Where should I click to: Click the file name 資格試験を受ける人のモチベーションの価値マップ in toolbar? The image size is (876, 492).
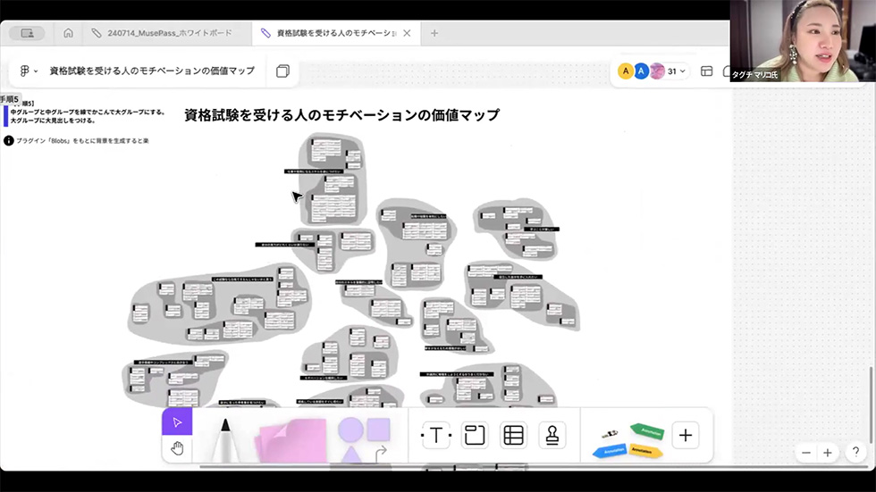point(152,71)
